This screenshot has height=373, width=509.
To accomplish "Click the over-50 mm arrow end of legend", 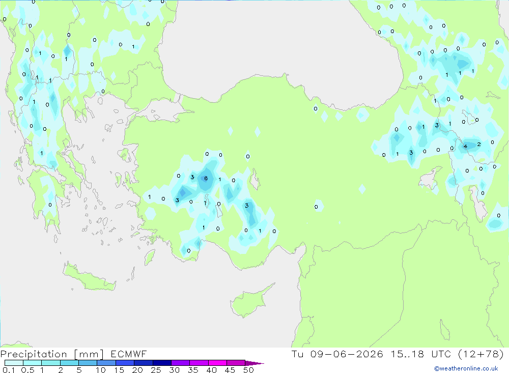I will (255, 363).
